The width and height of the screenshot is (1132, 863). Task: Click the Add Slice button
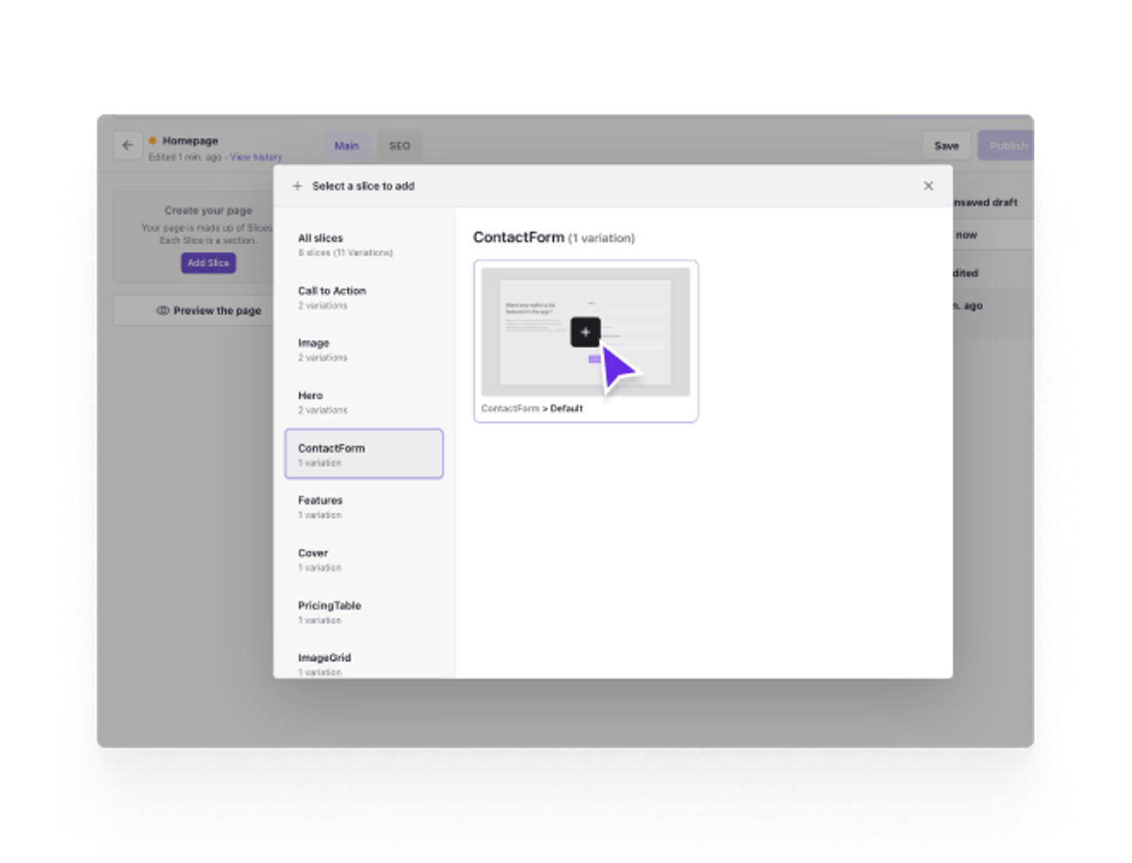click(208, 263)
